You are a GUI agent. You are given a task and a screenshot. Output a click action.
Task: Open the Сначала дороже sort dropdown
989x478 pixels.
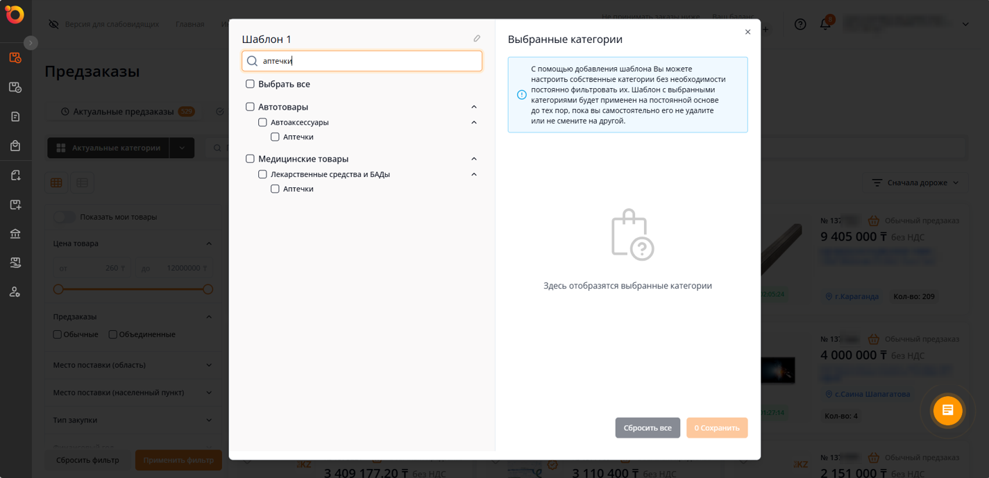click(916, 182)
